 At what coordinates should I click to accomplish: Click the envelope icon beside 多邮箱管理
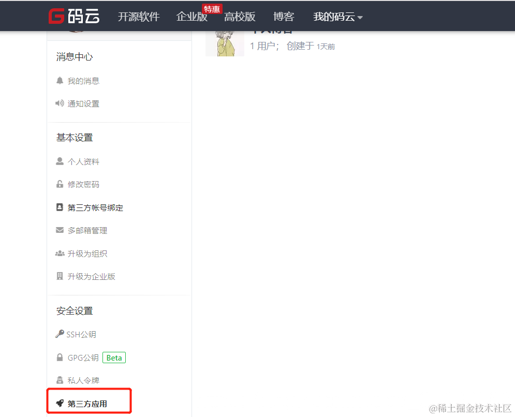60,230
